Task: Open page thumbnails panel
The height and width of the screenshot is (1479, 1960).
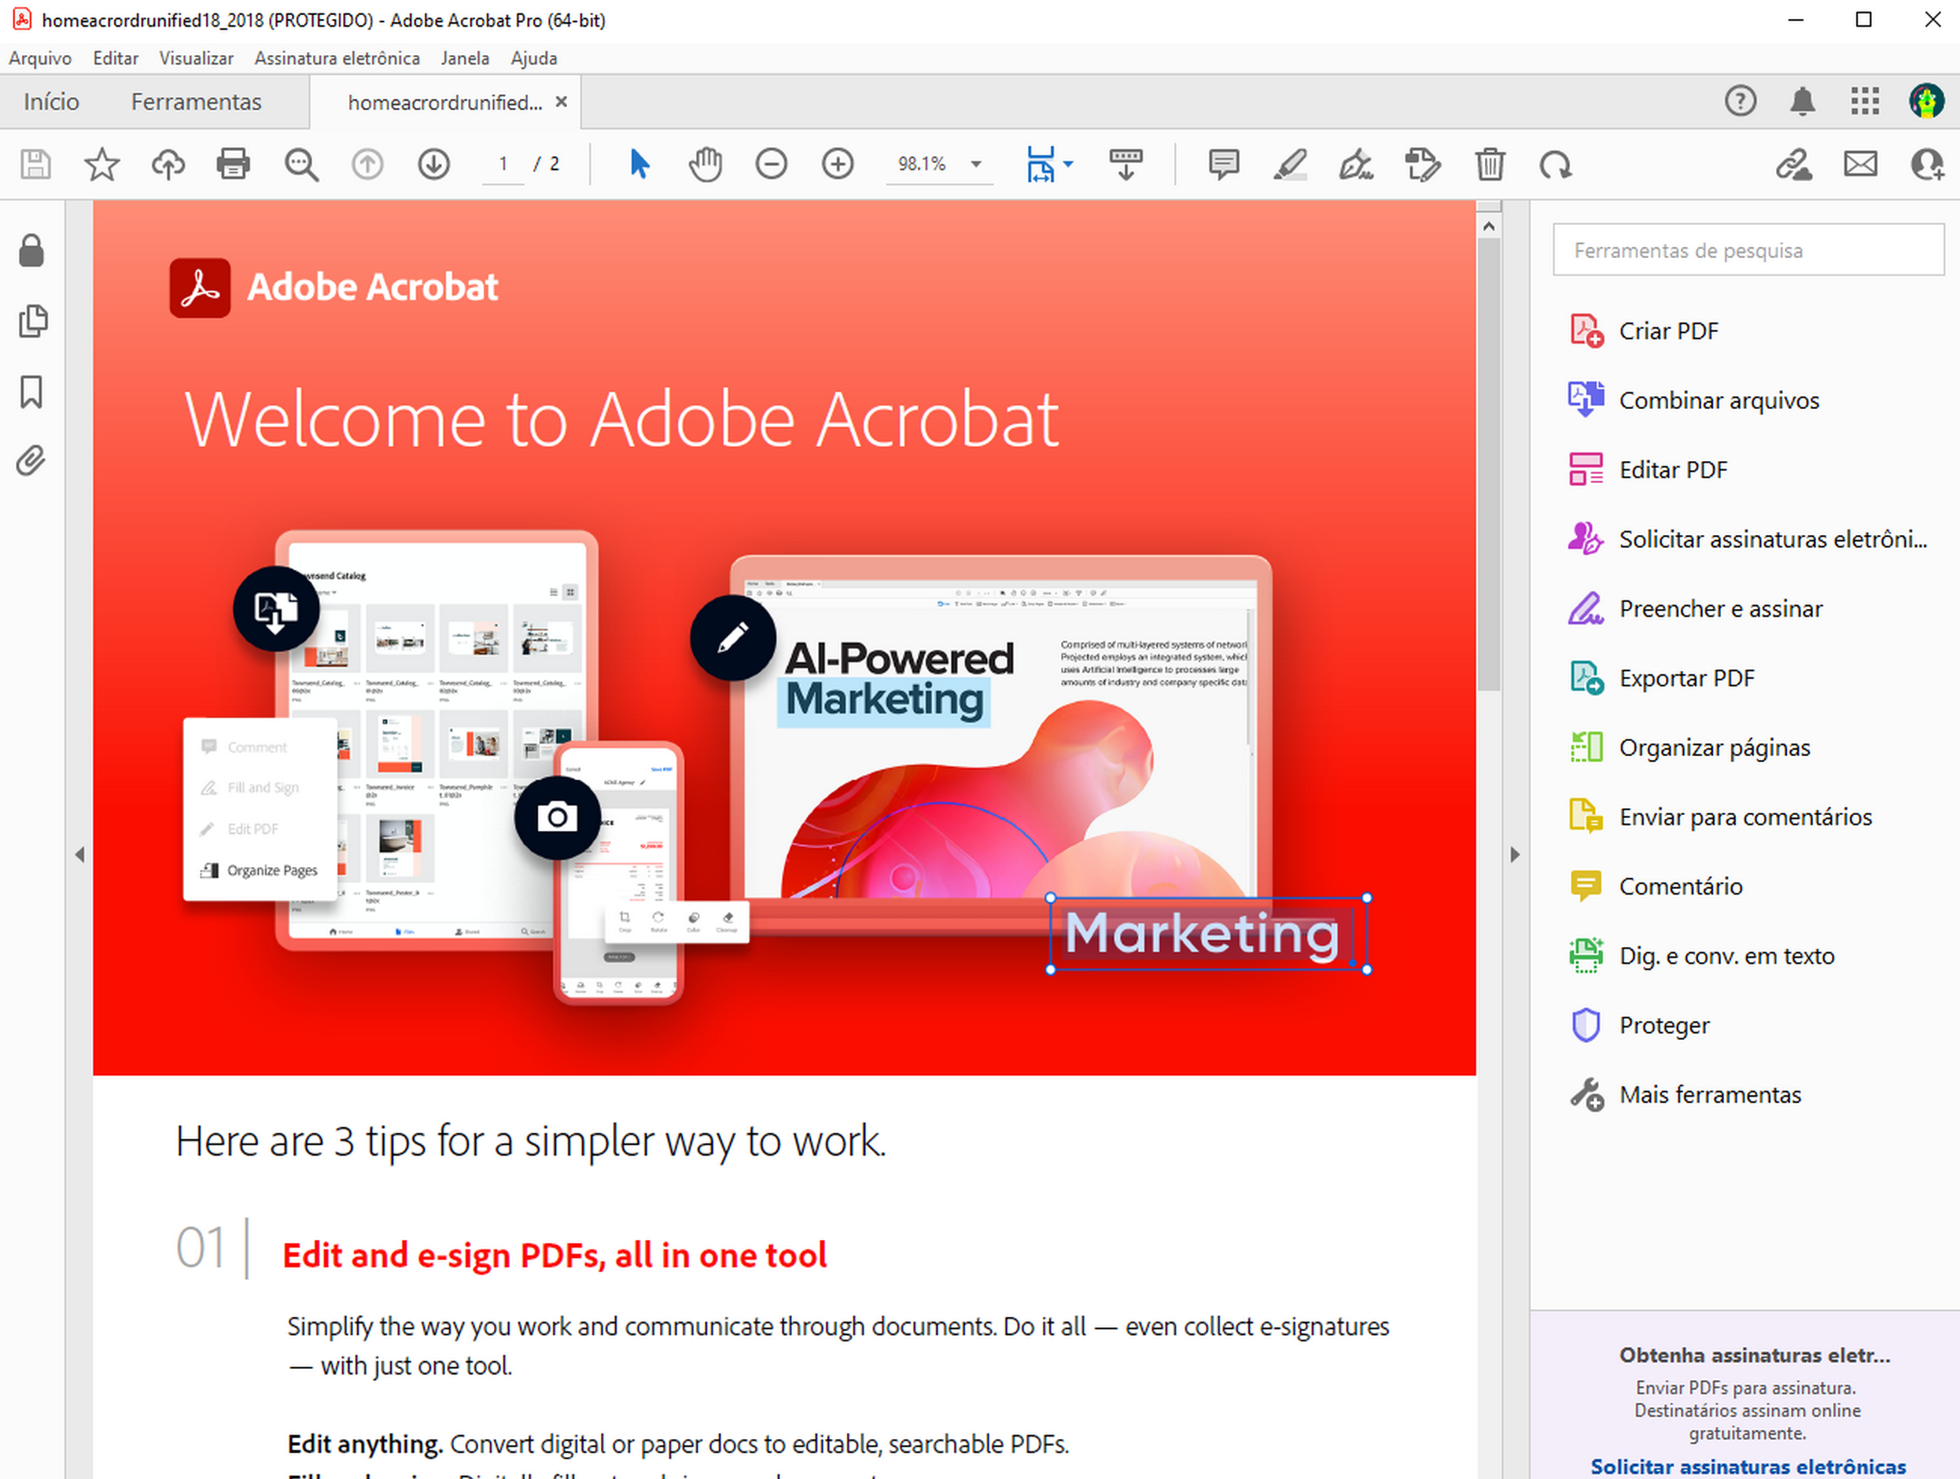Action: [32, 321]
